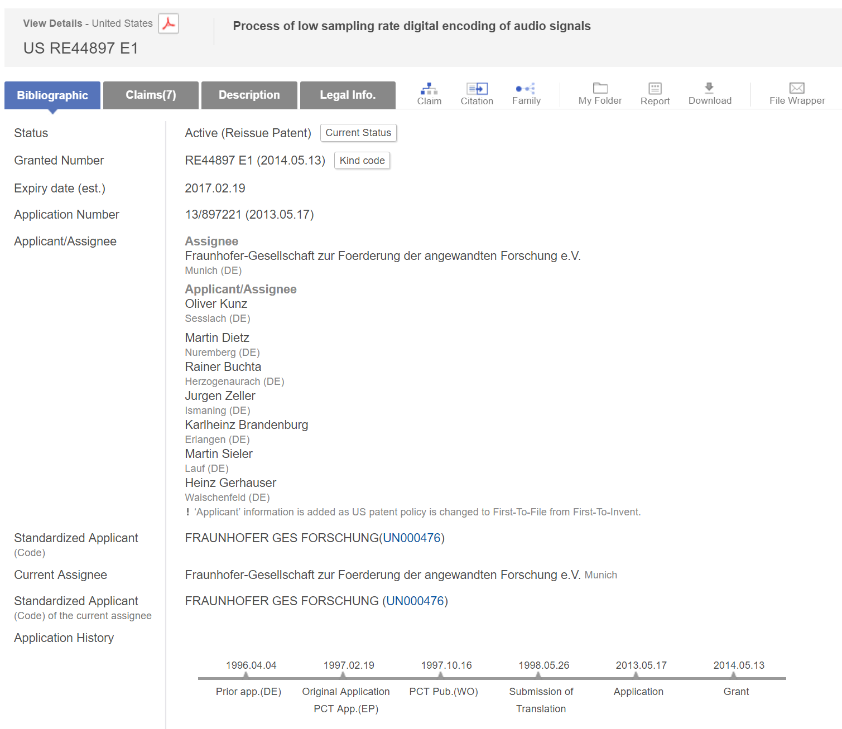Image resolution: width=842 pixels, height=729 pixels.
Task: Open the Claim tree icon
Action: (429, 89)
